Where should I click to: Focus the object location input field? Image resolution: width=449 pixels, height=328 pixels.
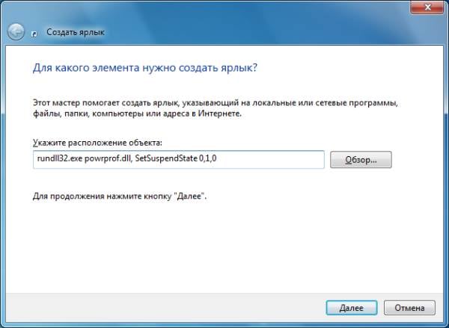[178, 160]
